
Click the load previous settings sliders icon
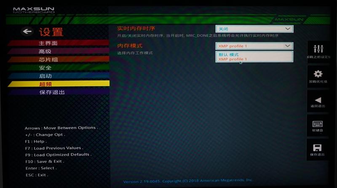point(318,49)
